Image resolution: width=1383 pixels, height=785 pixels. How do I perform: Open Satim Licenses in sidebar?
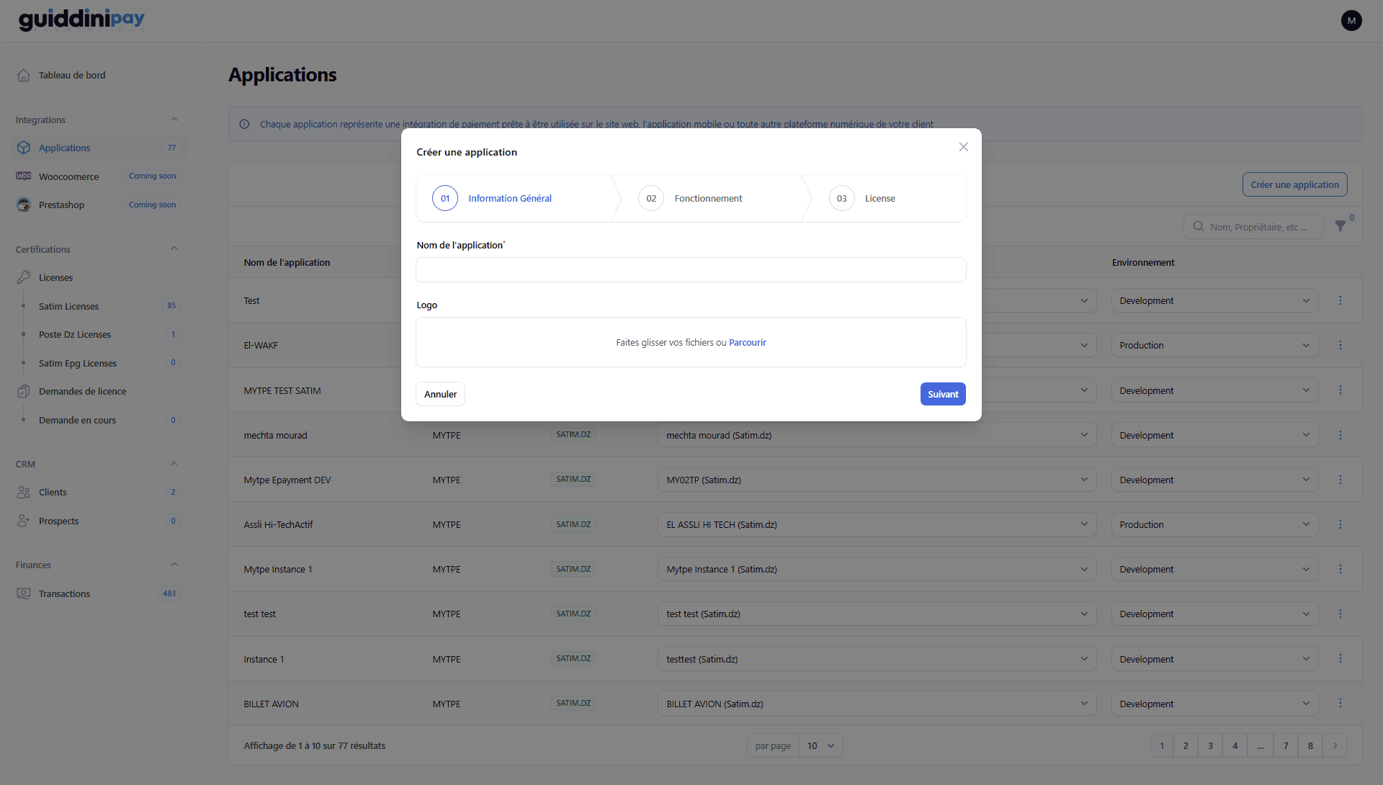tap(98, 306)
